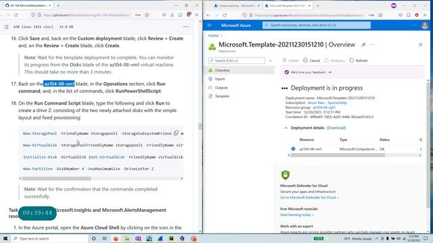Click the blade Search (Ctrl+/) field

(237, 61)
